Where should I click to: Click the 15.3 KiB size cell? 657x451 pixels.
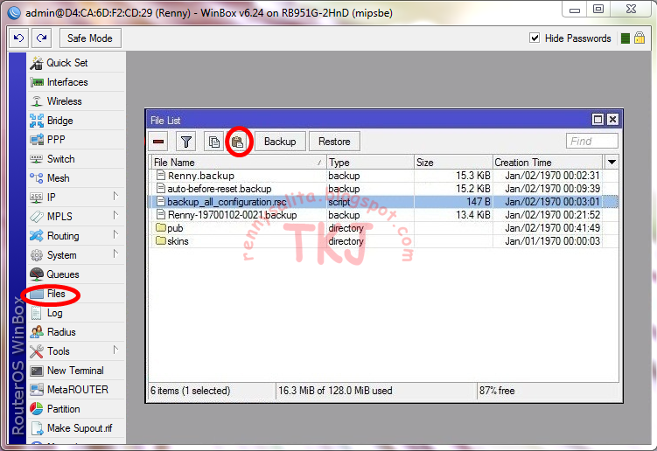pos(473,176)
